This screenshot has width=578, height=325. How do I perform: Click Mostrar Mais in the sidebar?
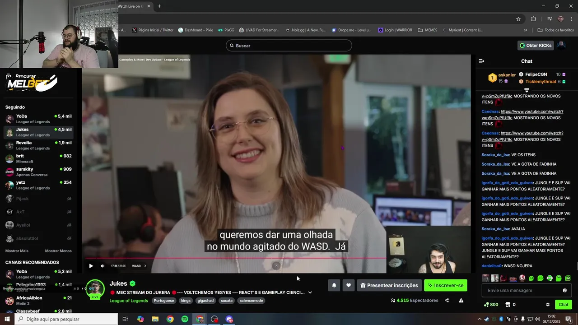(17, 251)
